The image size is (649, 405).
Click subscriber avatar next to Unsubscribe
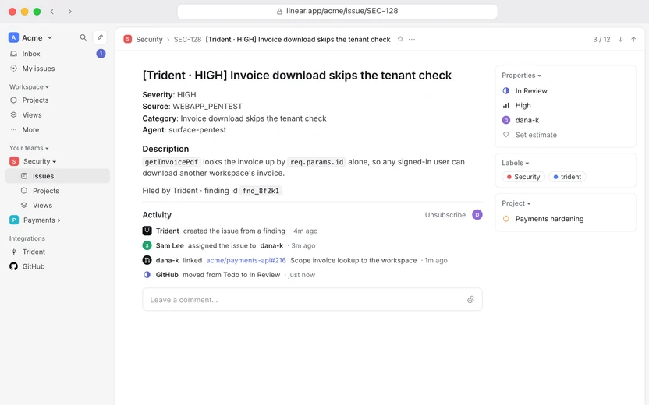(477, 215)
